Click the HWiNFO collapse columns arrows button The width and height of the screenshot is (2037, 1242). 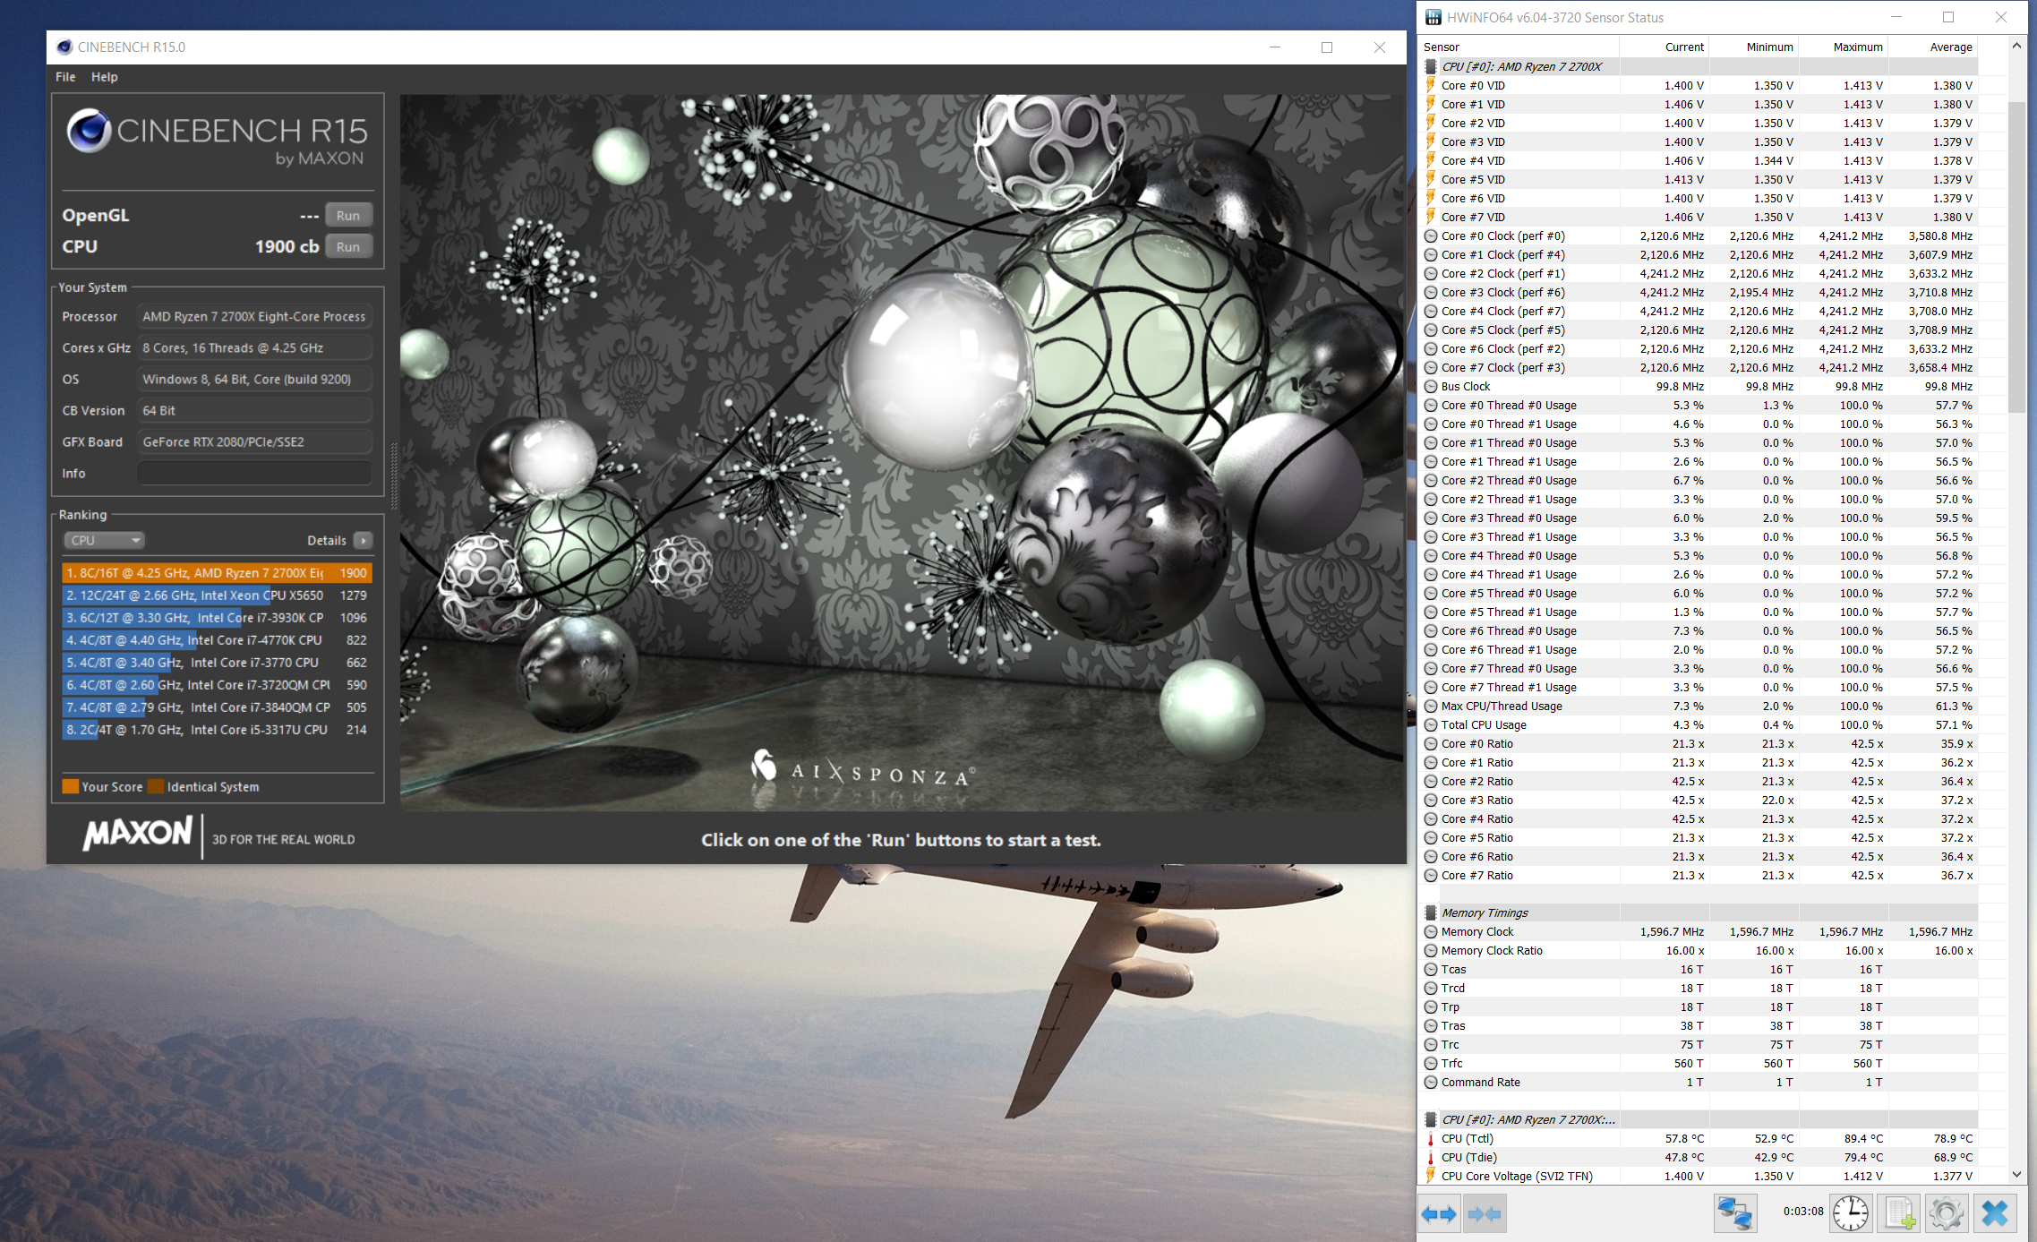click(x=1485, y=1214)
